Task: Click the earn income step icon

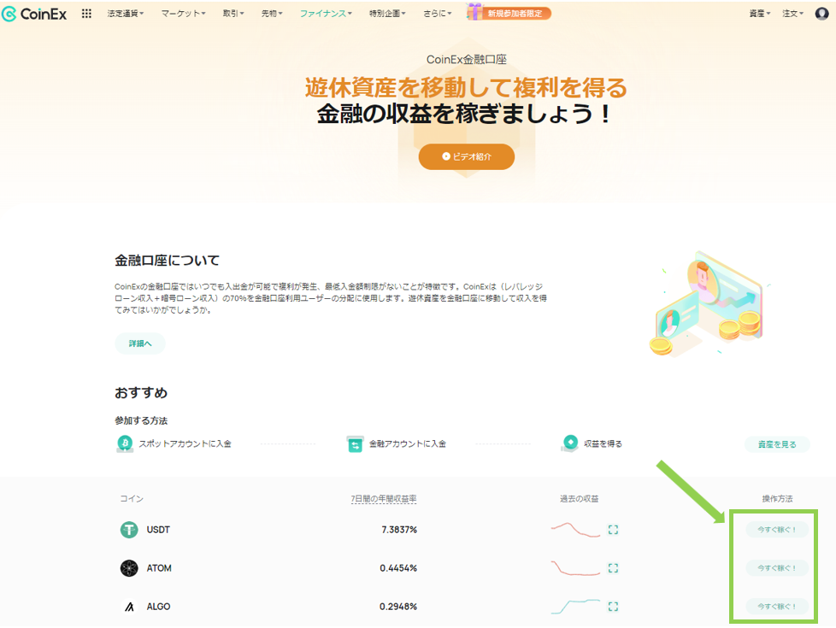Action: 570,443
